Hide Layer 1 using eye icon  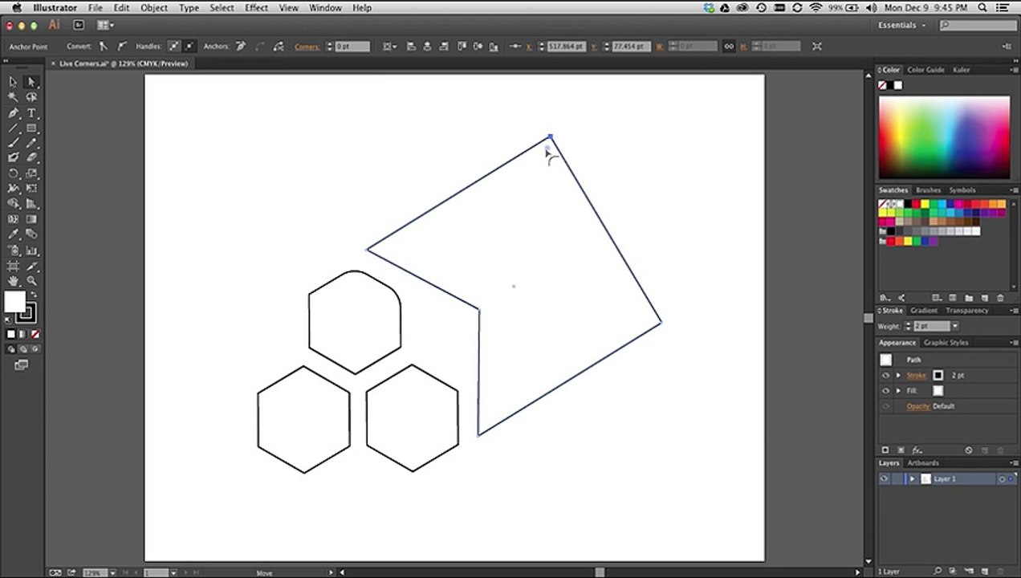[884, 479]
